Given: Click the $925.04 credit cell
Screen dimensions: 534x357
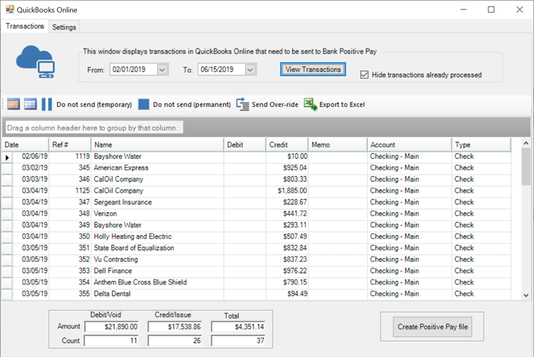Looking at the screenshot, I should [287, 167].
